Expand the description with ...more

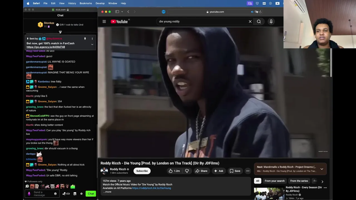(107, 192)
